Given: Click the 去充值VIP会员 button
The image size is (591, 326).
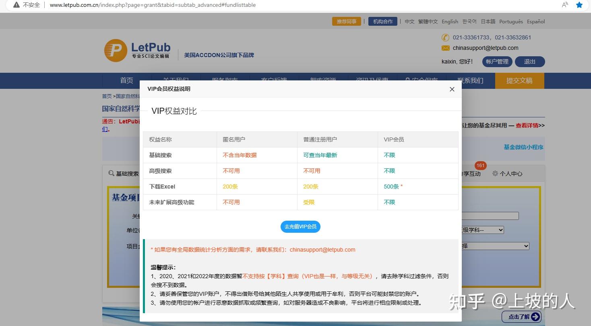Looking at the screenshot, I should click(300, 226).
